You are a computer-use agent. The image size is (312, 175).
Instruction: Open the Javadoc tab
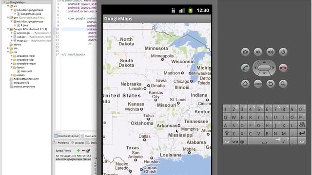coord(78,142)
